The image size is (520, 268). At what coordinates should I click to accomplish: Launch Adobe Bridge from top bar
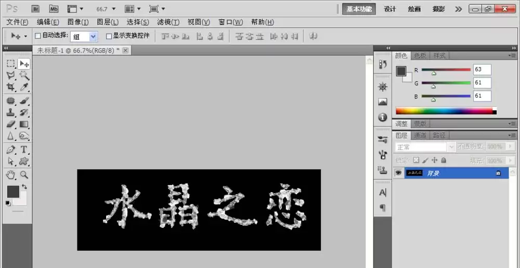tap(35, 9)
